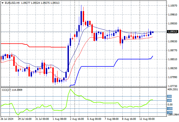Image resolution: width=179 pixels, height=122 pixels.
Task: Click the 0.00 CCI scale label
Action: [x=170, y=105]
